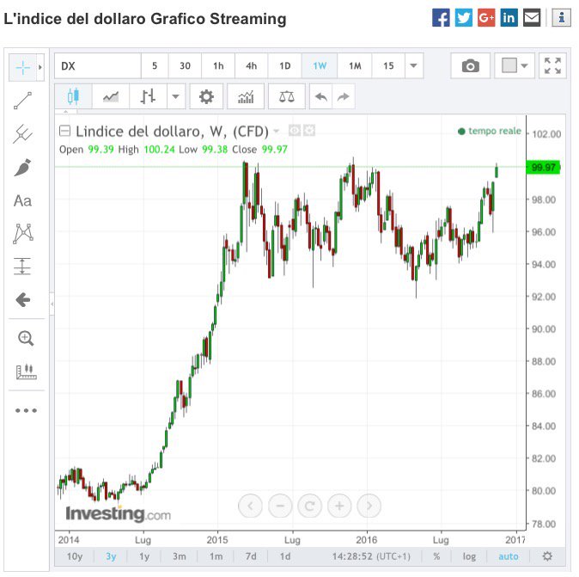Set range to 3y

click(111, 556)
